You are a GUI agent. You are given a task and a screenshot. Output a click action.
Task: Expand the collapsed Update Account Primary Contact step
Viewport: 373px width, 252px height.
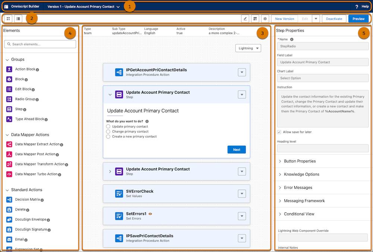[x=110, y=171]
